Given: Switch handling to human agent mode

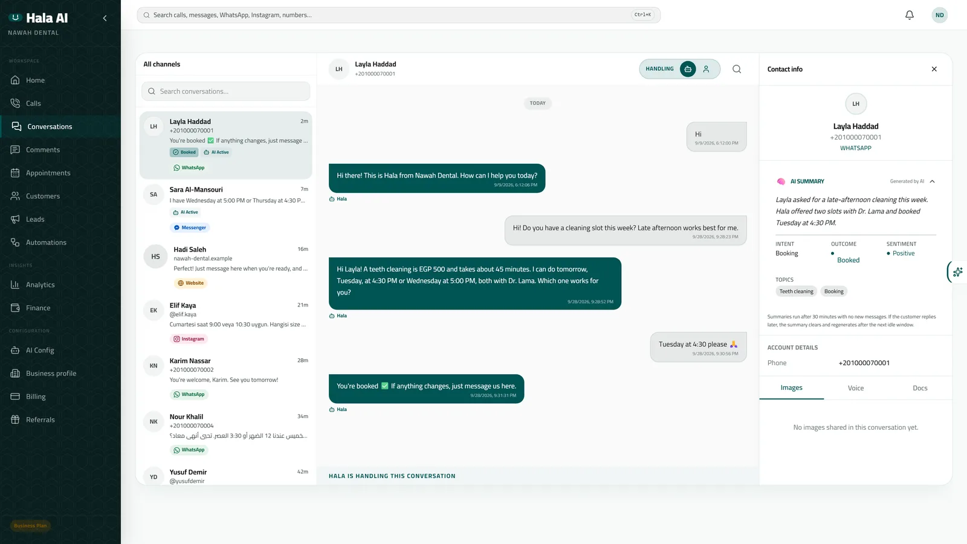Looking at the screenshot, I should point(706,69).
